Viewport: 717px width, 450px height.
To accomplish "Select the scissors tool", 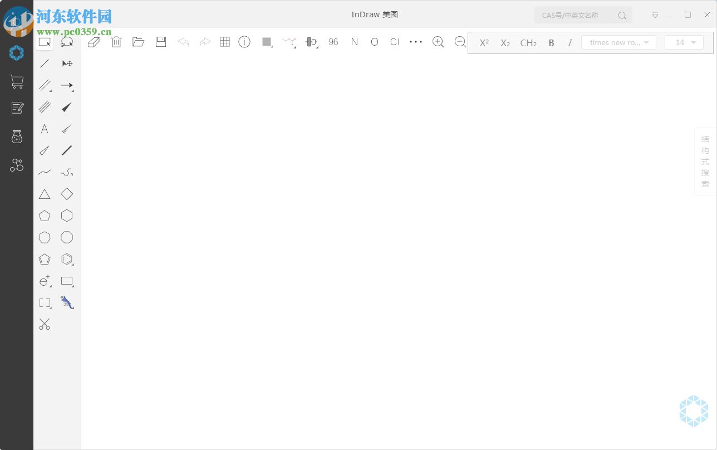I will tap(45, 324).
